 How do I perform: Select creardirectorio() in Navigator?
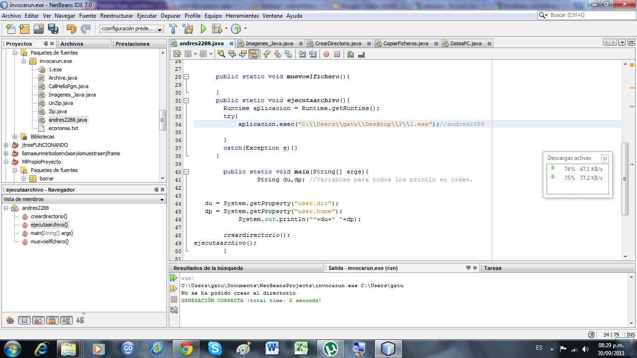click(x=49, y=216)
